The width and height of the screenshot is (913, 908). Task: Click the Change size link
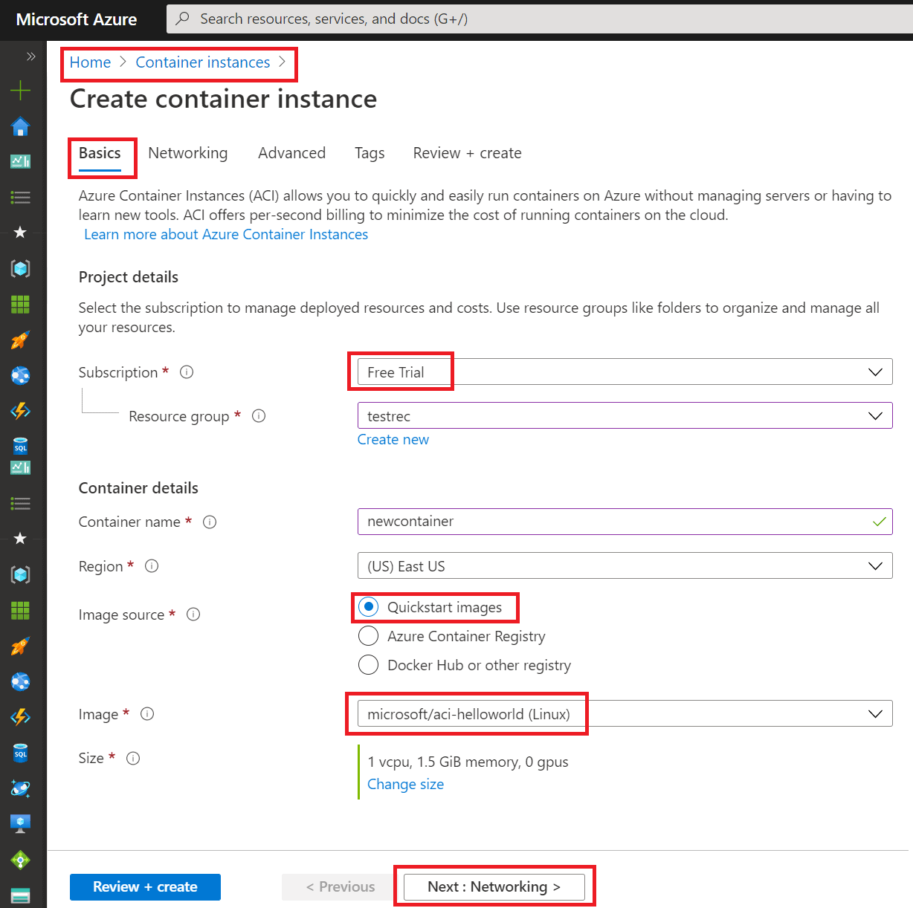[405, 784]
